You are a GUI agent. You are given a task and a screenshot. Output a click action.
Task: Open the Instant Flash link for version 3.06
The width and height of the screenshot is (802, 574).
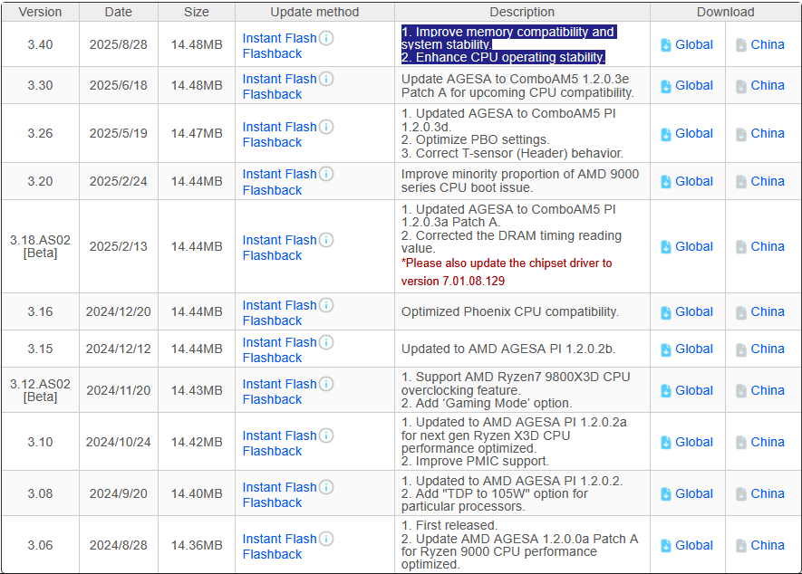coord(279,539)
